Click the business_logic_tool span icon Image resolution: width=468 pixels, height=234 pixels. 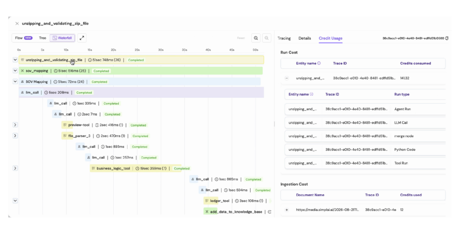pyautogui.click(x=93, y=168)
